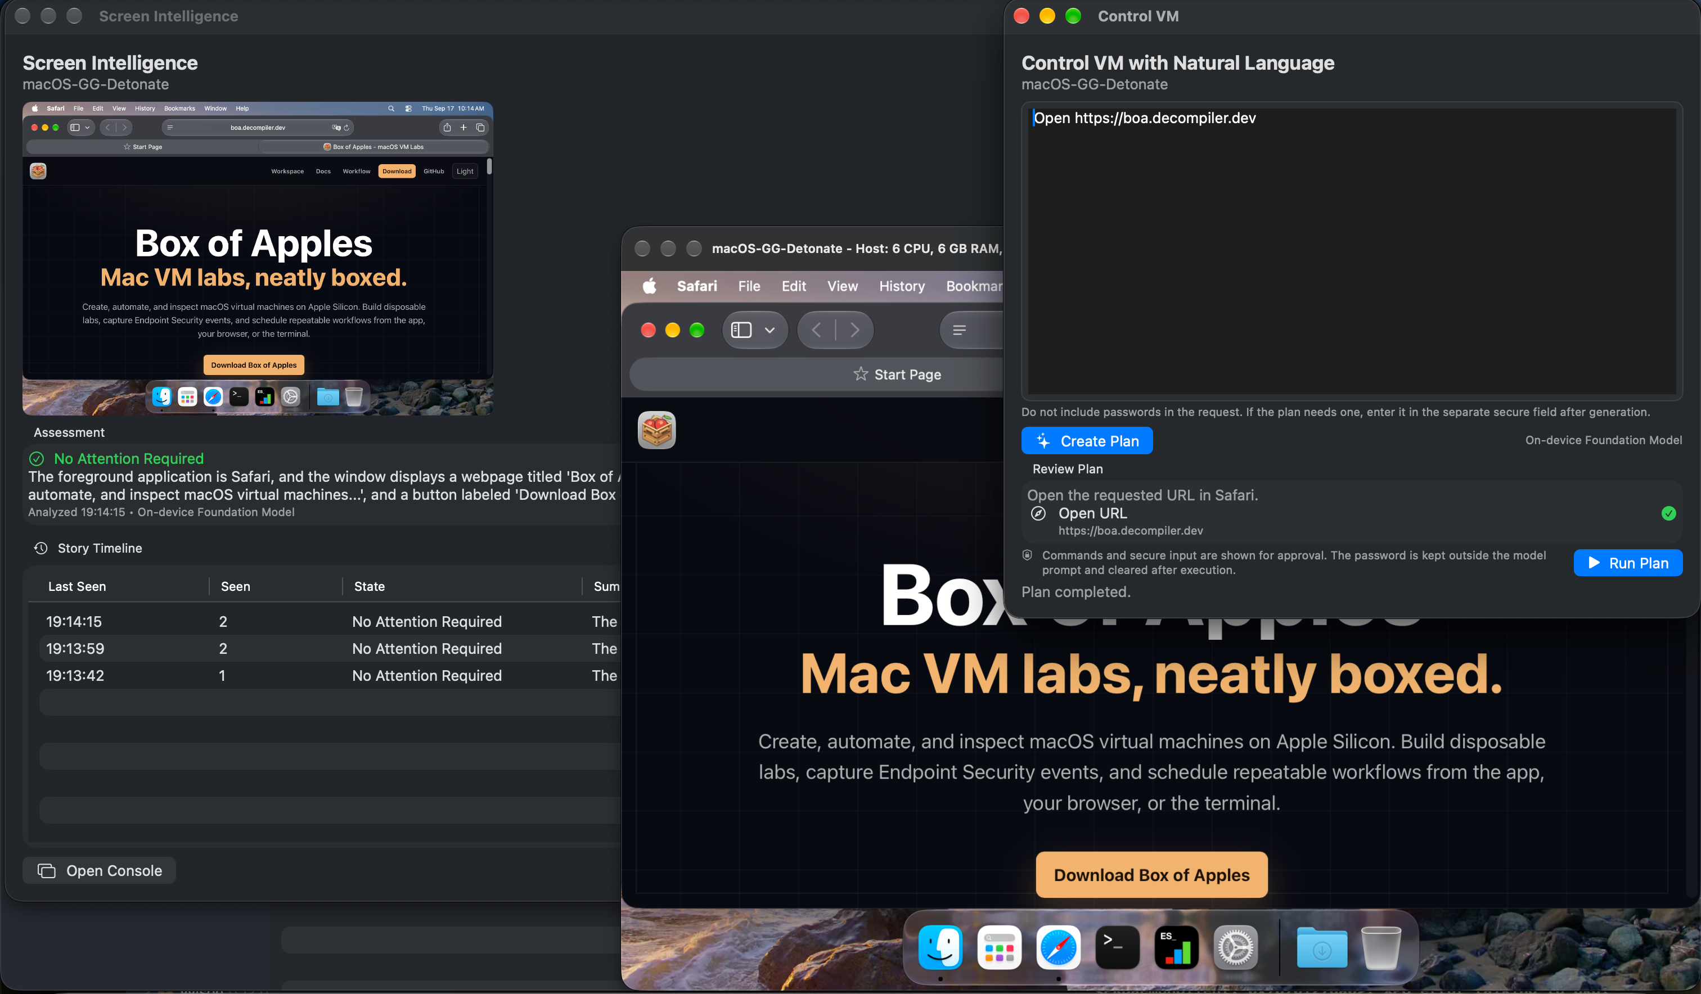Screen dimensions: 1701x994
Task: Click Download Box of Apples in the VM
Action: point(1151,875)
